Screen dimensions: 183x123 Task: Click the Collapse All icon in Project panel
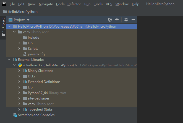(x=117, y=20)
